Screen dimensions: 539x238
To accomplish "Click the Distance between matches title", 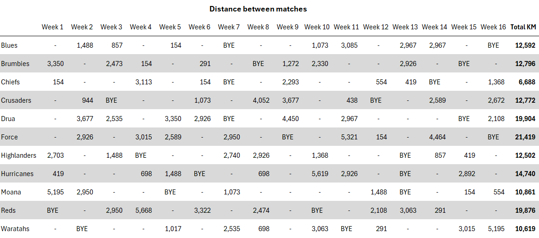I will 258,9.
